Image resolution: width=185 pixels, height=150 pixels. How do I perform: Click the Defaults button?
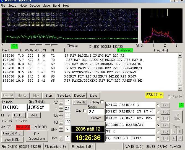click(80, 102)
